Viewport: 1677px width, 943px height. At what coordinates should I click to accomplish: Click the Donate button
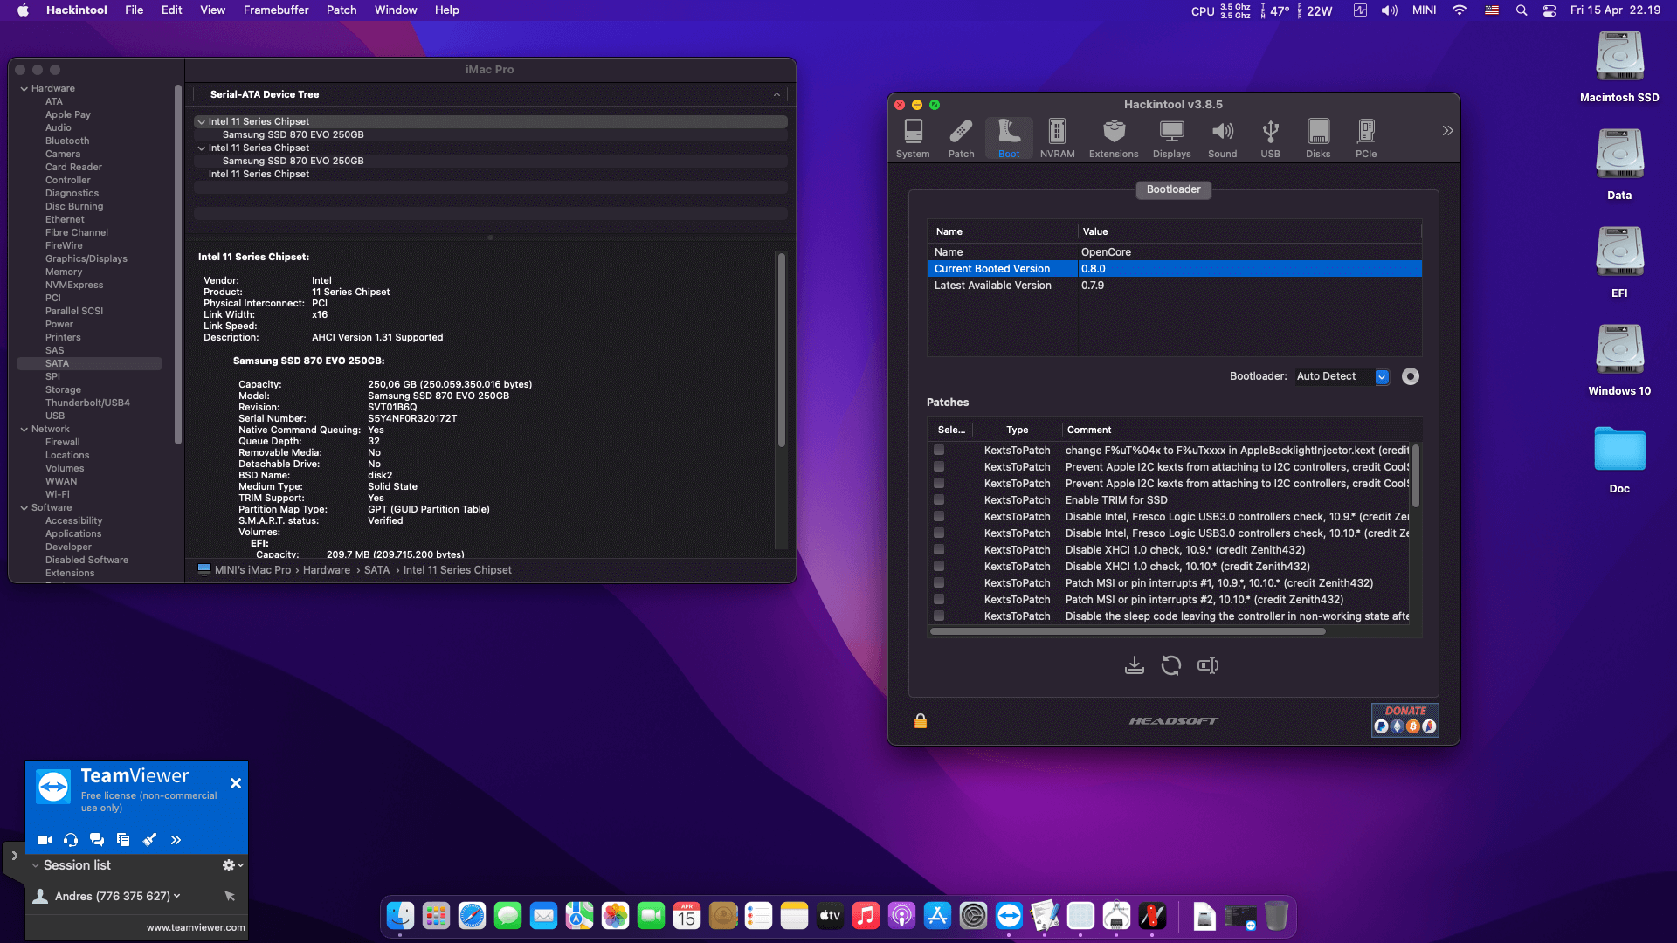tap(1404, 719)
